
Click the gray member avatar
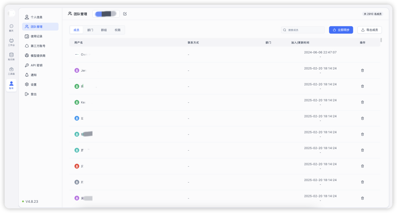click(77, 182)
